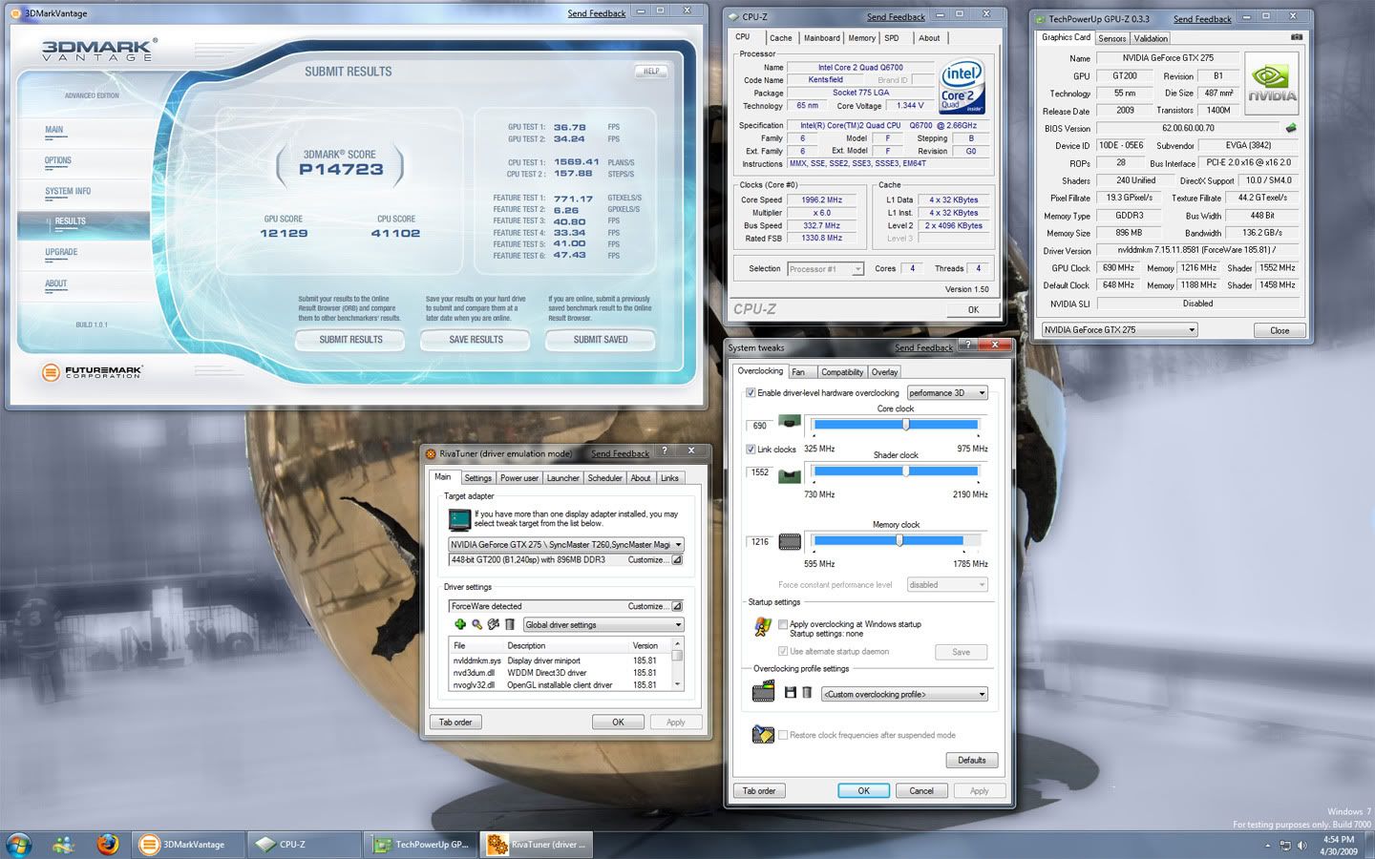Image resolution: width=1375 pixels, height=859 pixels.
Task: Switch to the Validation tab in GPU-Z
Action: point(1151,38)
